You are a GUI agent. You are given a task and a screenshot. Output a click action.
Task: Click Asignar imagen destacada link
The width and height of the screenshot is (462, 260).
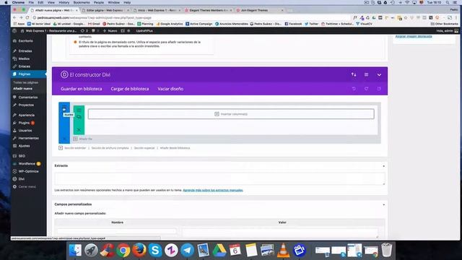(414, 36)
